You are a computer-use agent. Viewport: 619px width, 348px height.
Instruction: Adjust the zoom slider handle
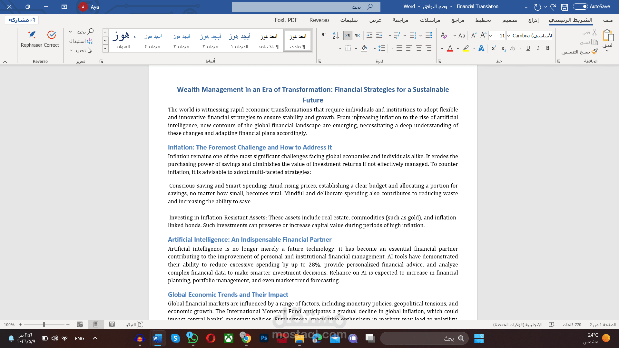tap(44, 324)
